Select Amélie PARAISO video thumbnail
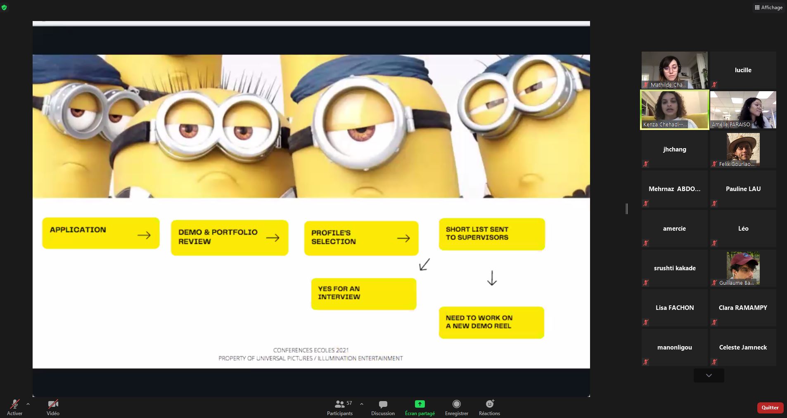 click(743, 110)
